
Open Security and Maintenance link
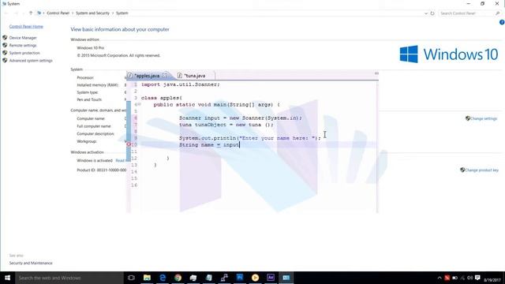pos(31,263)
